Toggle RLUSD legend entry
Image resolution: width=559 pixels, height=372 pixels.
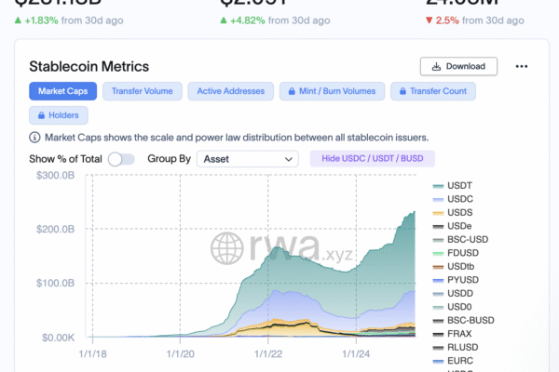(456, 348)
